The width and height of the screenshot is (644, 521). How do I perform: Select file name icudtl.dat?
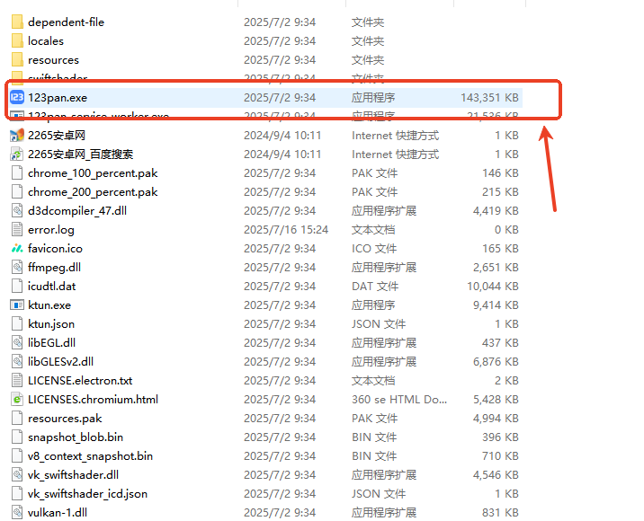tap(52, 287)
